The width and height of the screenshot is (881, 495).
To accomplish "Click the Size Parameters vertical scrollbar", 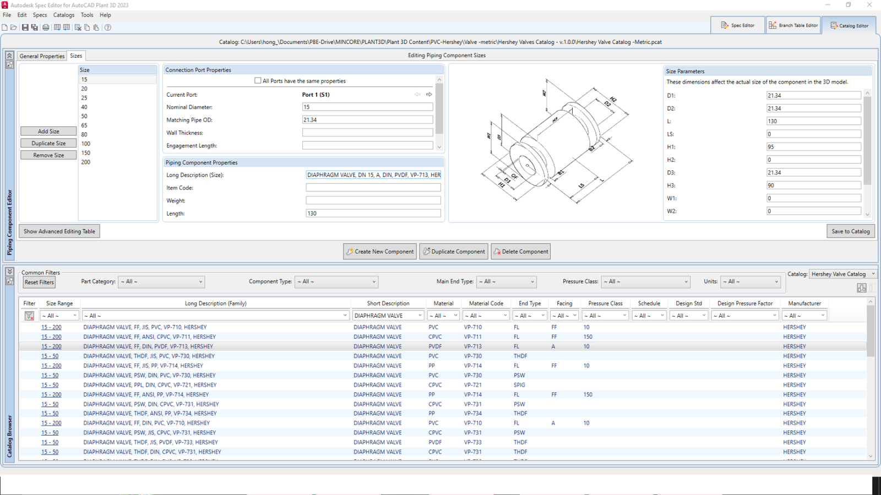I will coord(867,153).
